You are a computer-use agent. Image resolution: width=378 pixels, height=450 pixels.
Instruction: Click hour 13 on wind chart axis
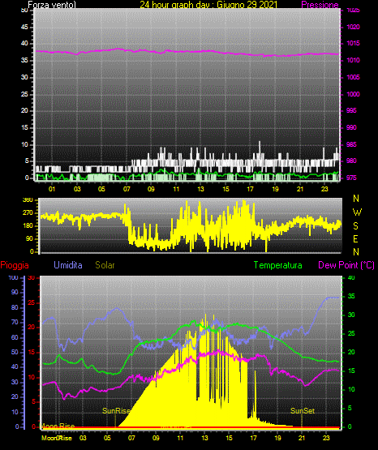200,189
